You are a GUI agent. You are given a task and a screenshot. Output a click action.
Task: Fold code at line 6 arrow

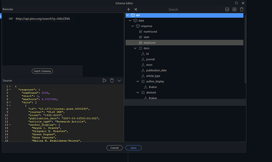point(10,103)
